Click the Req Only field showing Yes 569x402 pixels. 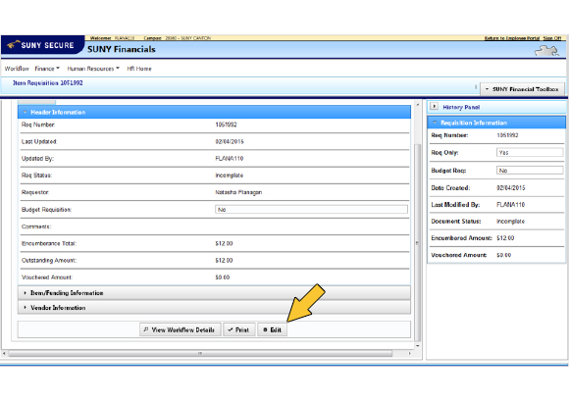click(530, 152)
